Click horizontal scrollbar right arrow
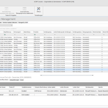This screenshot has width=108, height=108. pyautogui.click(x=93, y=75)
